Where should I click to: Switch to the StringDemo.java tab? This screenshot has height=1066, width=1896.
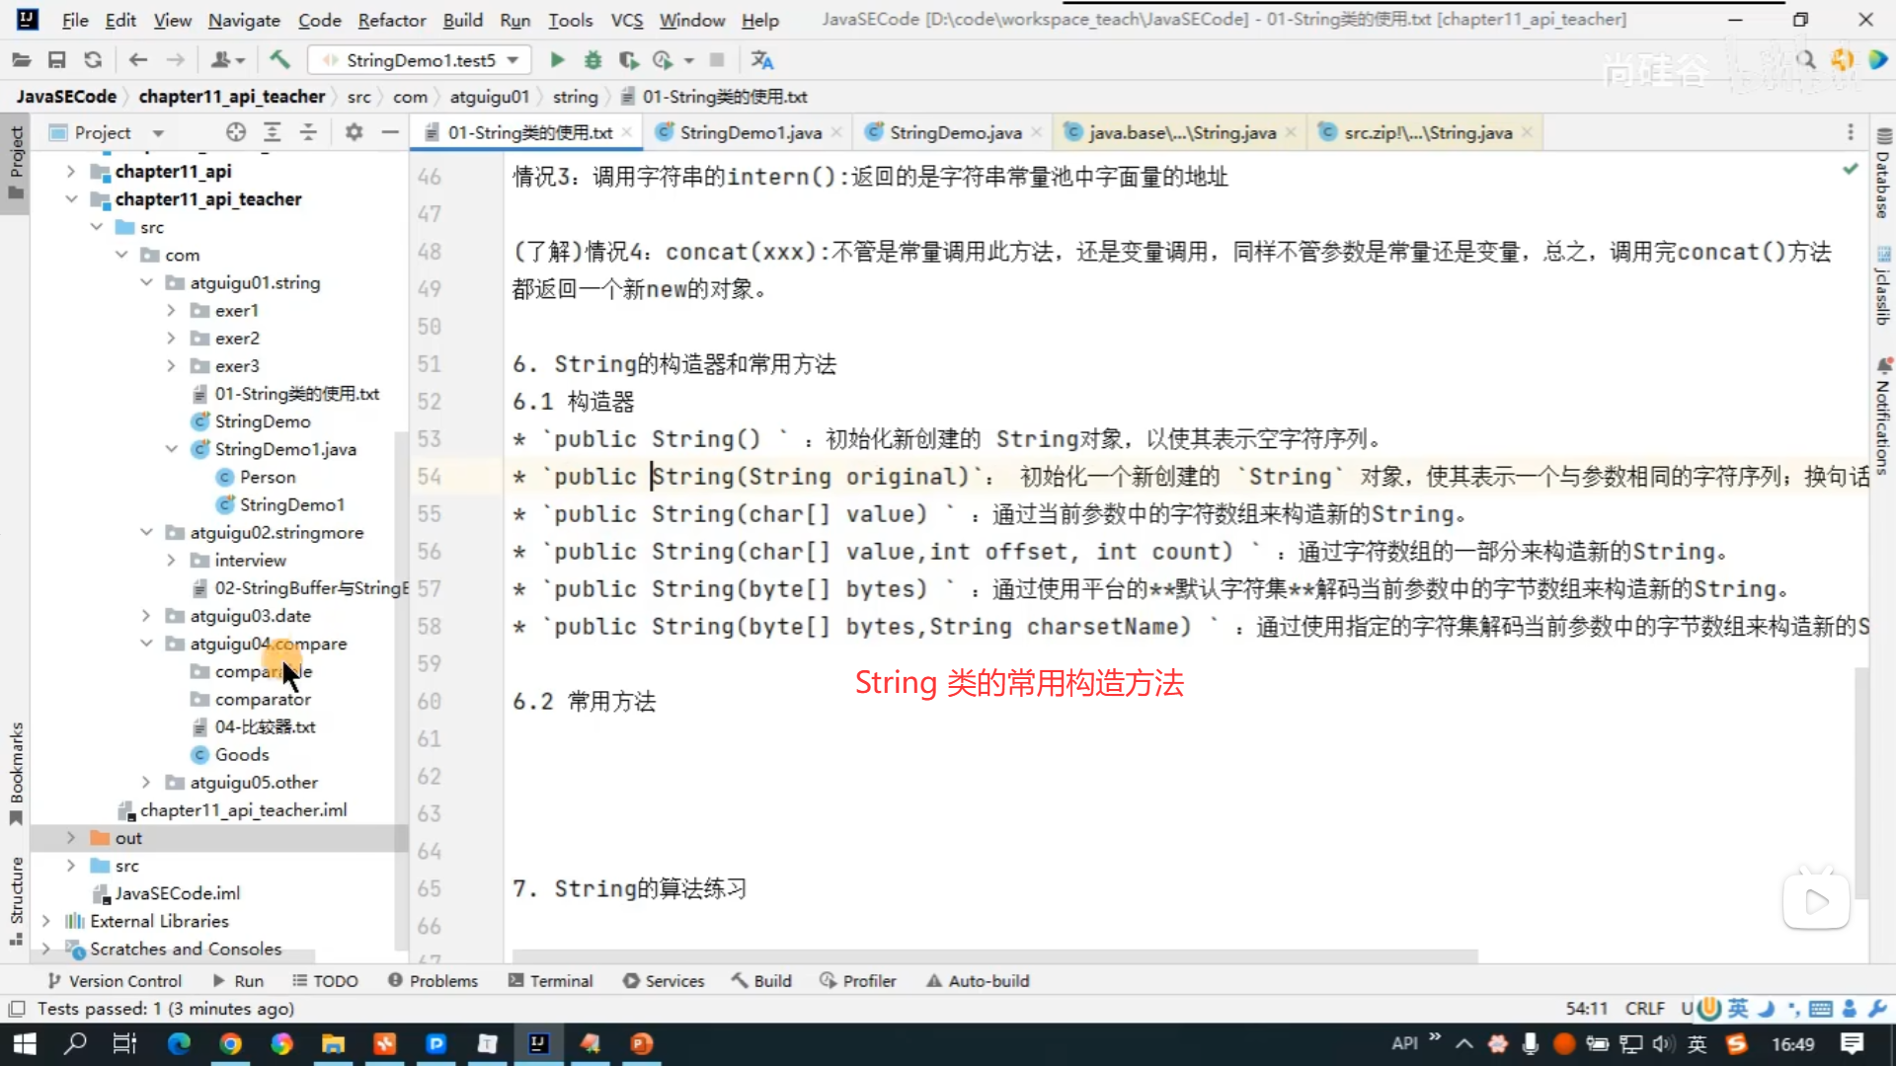point(954,132)
